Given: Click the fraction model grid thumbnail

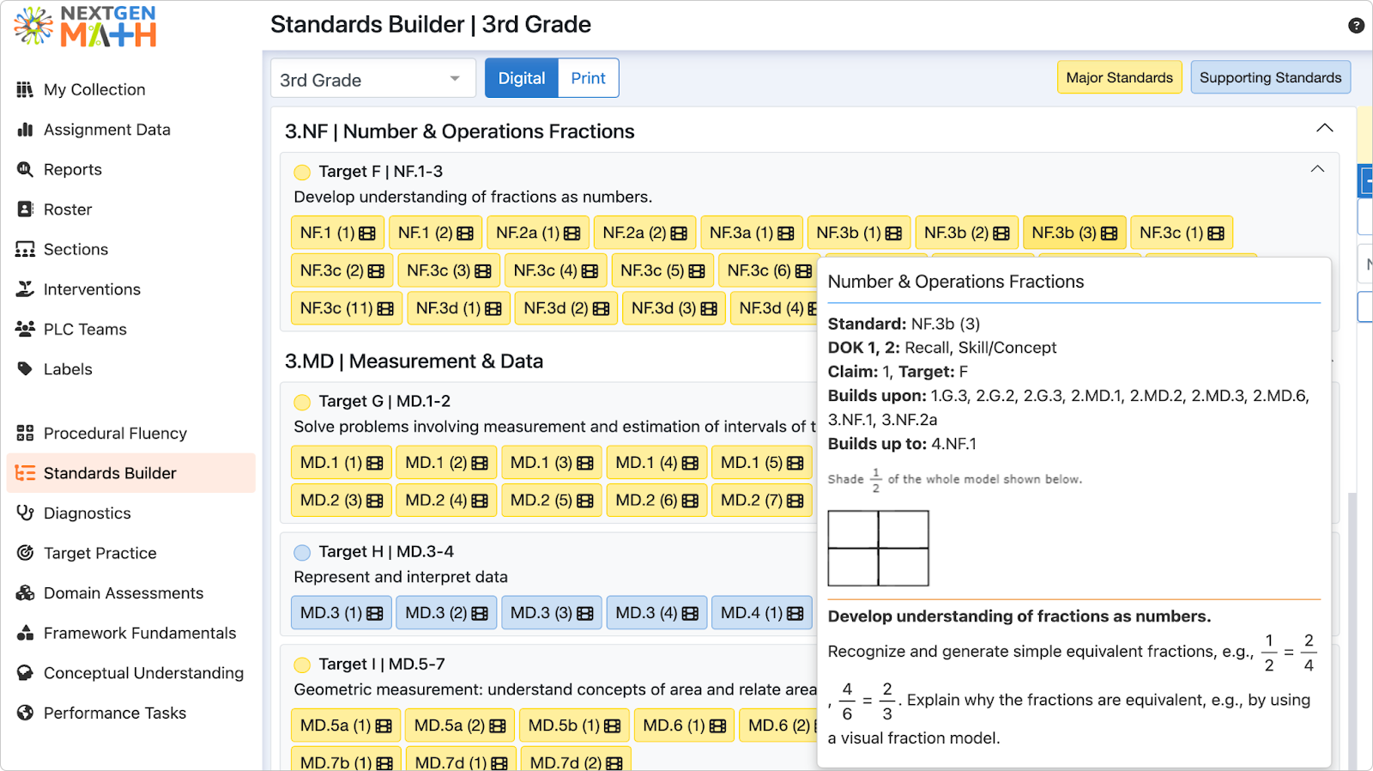Looking at the screenshot, I should (878, 548).
